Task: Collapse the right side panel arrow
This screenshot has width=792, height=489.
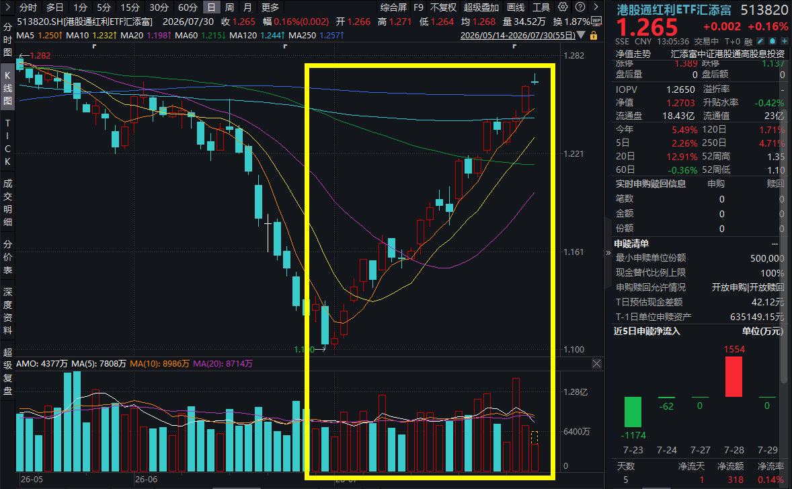Action: tap(608, 253)
